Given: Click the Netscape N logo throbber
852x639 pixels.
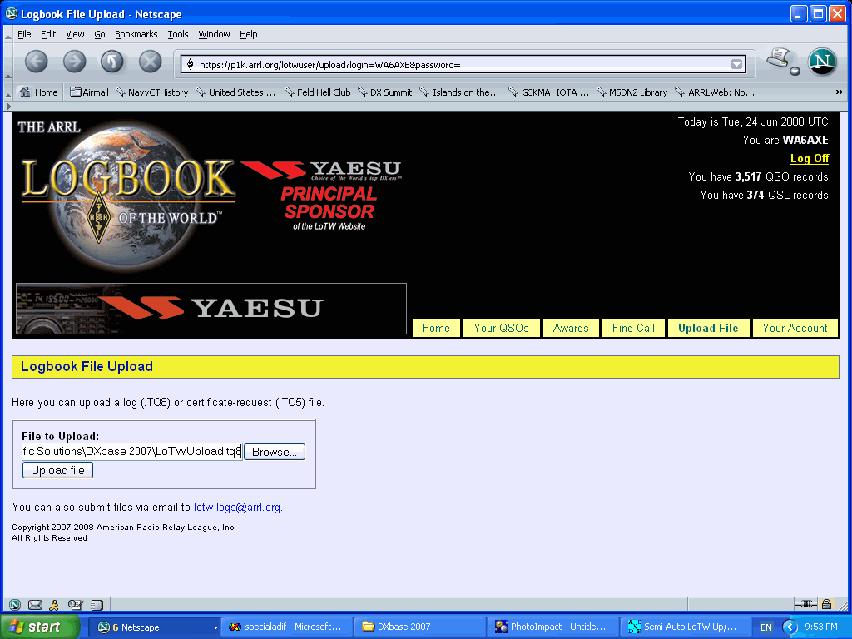Looking at the screenshot, I should click(x=821, y=62).
